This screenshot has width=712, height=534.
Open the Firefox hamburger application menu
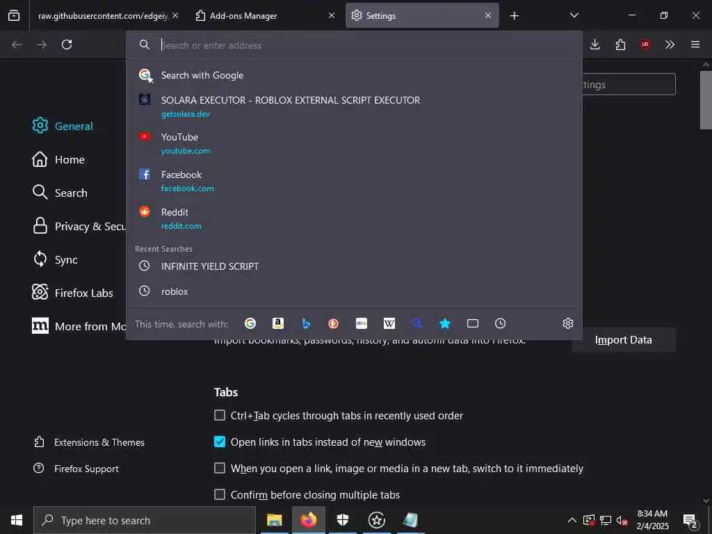[695, 44]
